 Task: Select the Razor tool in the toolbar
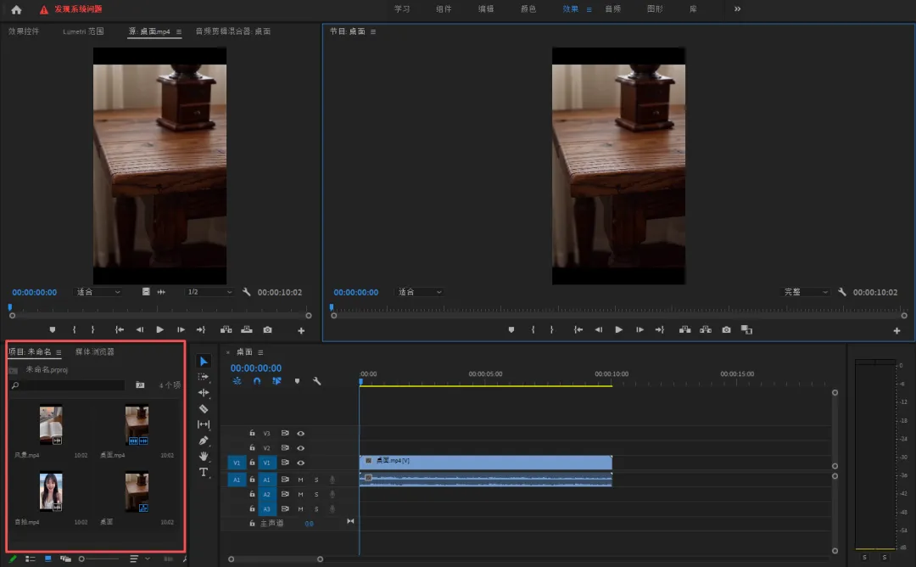[204, 408]
